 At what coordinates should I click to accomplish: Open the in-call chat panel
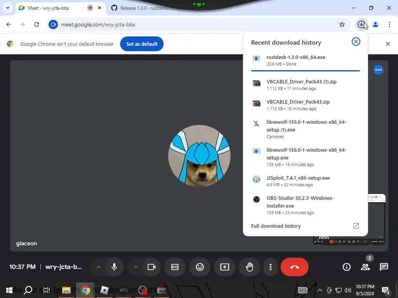coord(384,267)
